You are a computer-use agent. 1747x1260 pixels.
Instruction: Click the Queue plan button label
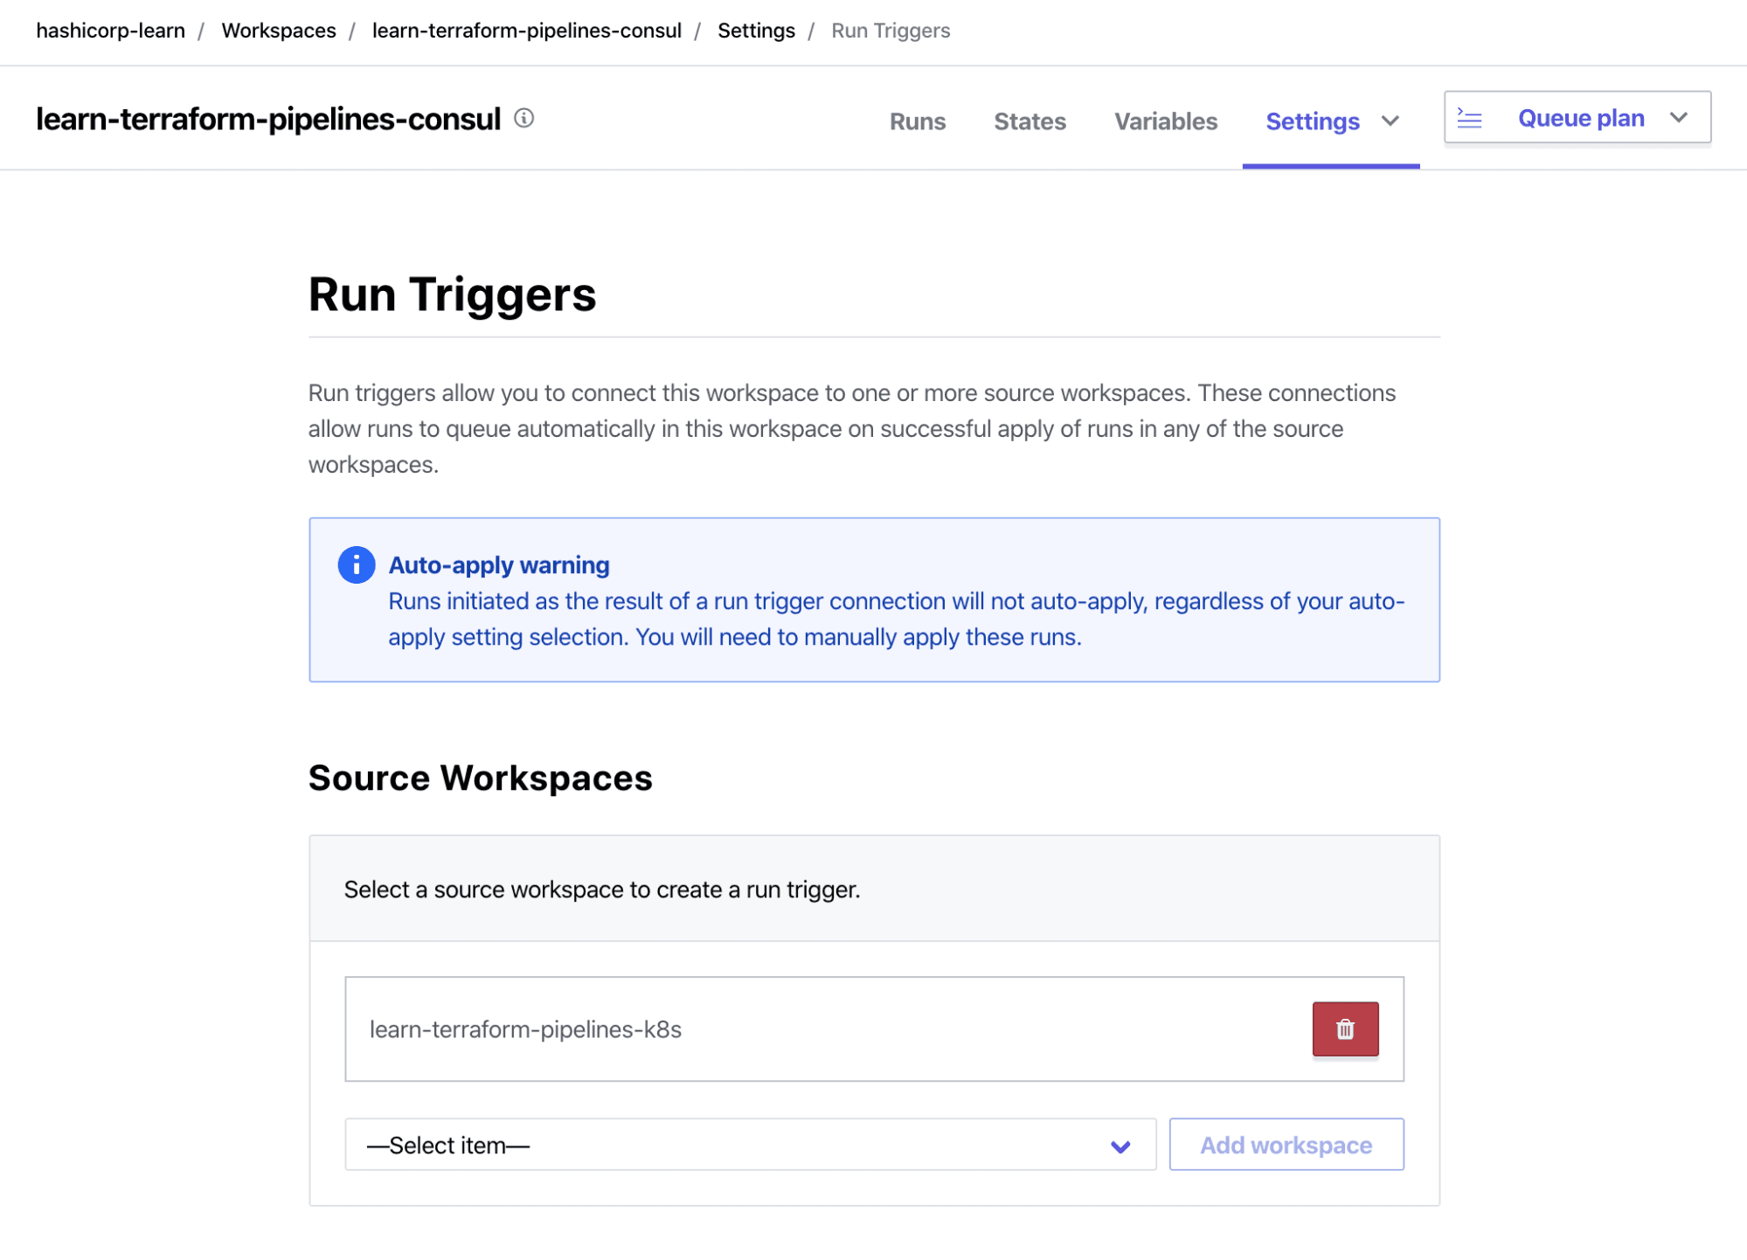[x=1580, y=118]
